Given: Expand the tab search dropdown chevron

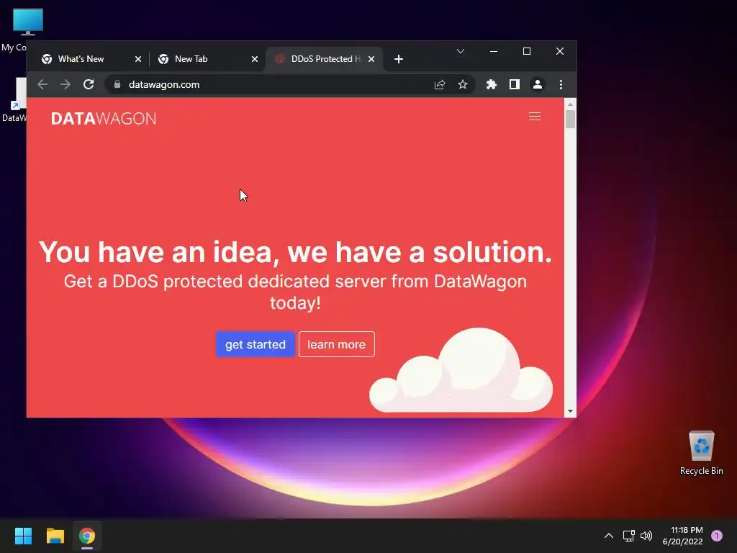Looking at the screenshot, I should coord(461,51).
